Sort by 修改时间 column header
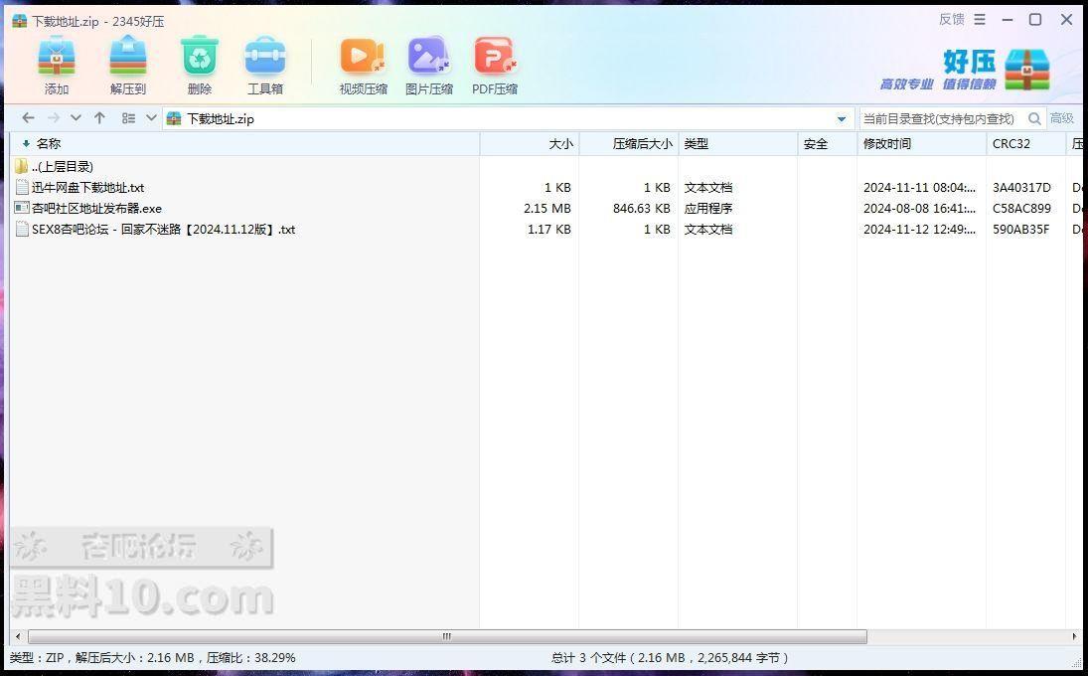 tap(922, 144)
